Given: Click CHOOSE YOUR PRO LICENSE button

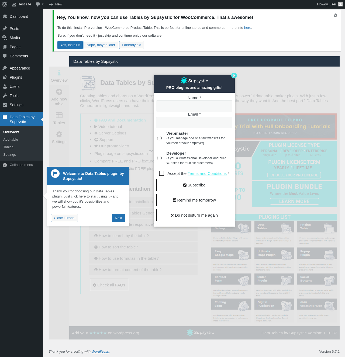Looking at the screenshot, I should [x=294, y=175].
